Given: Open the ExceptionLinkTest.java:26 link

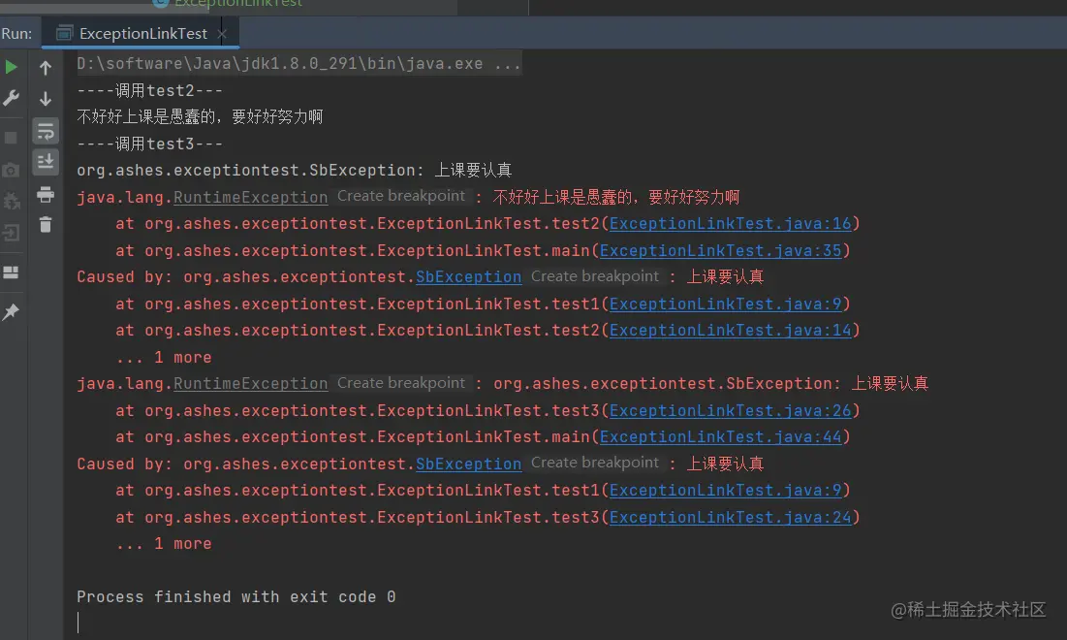Looking at the screenshot, I should pos(730,410).
